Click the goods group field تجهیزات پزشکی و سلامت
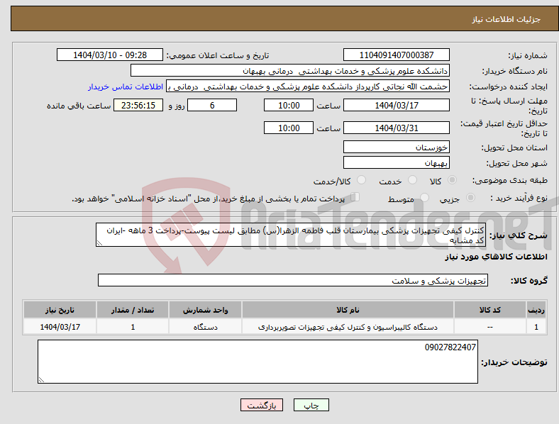The image size is (559, 424). coord(293,280)
